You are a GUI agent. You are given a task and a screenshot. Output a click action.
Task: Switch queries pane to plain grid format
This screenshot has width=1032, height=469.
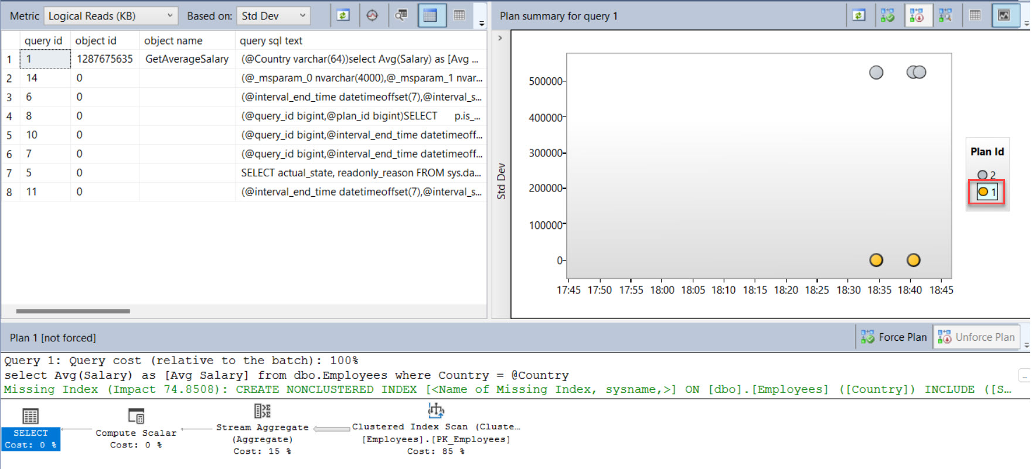pyautogui.click(x=460, y=16)
